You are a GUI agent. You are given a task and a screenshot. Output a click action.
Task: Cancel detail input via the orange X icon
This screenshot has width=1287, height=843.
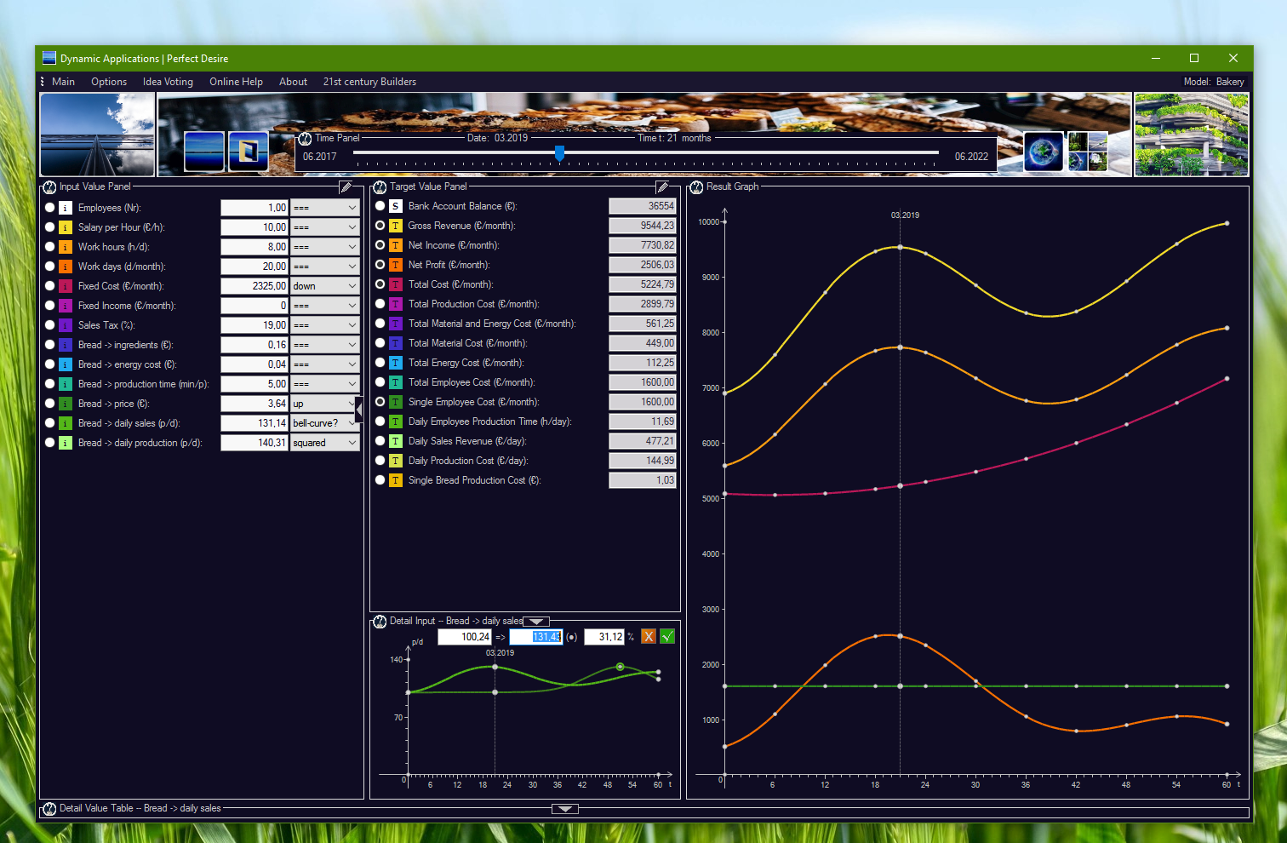point(648,636)
